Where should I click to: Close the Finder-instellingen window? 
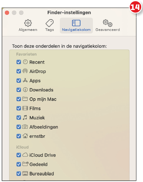point(7,13)
